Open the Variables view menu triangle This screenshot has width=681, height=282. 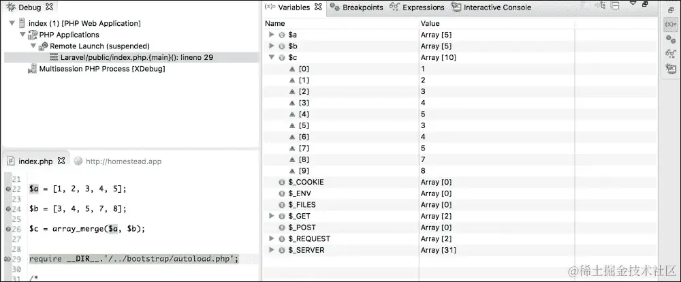pyautogui.click(x=633, y=3)
